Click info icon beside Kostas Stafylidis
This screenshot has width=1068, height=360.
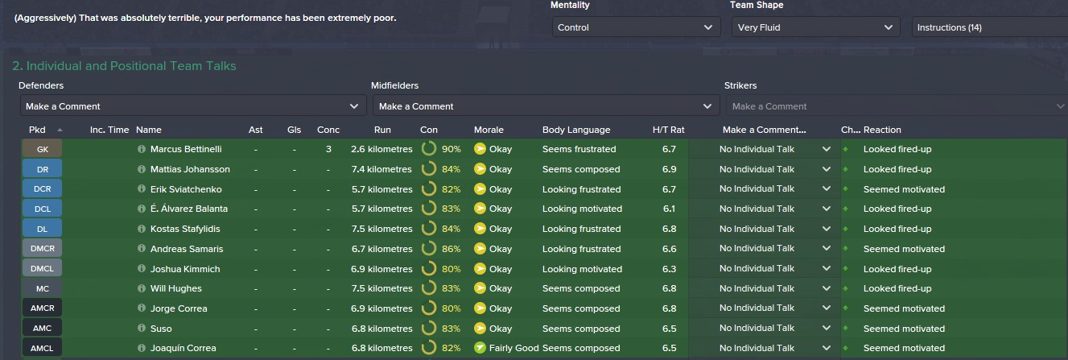click(142, 229)
